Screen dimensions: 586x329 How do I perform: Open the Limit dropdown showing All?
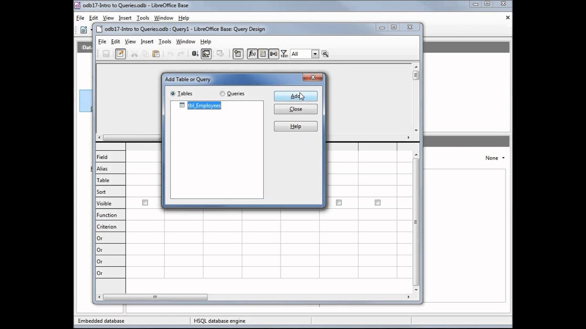(315, 54)
